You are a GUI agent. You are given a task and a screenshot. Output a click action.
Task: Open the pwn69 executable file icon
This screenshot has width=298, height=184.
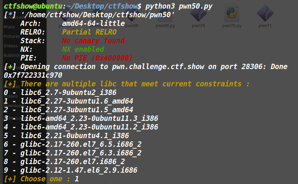[131, 15]
